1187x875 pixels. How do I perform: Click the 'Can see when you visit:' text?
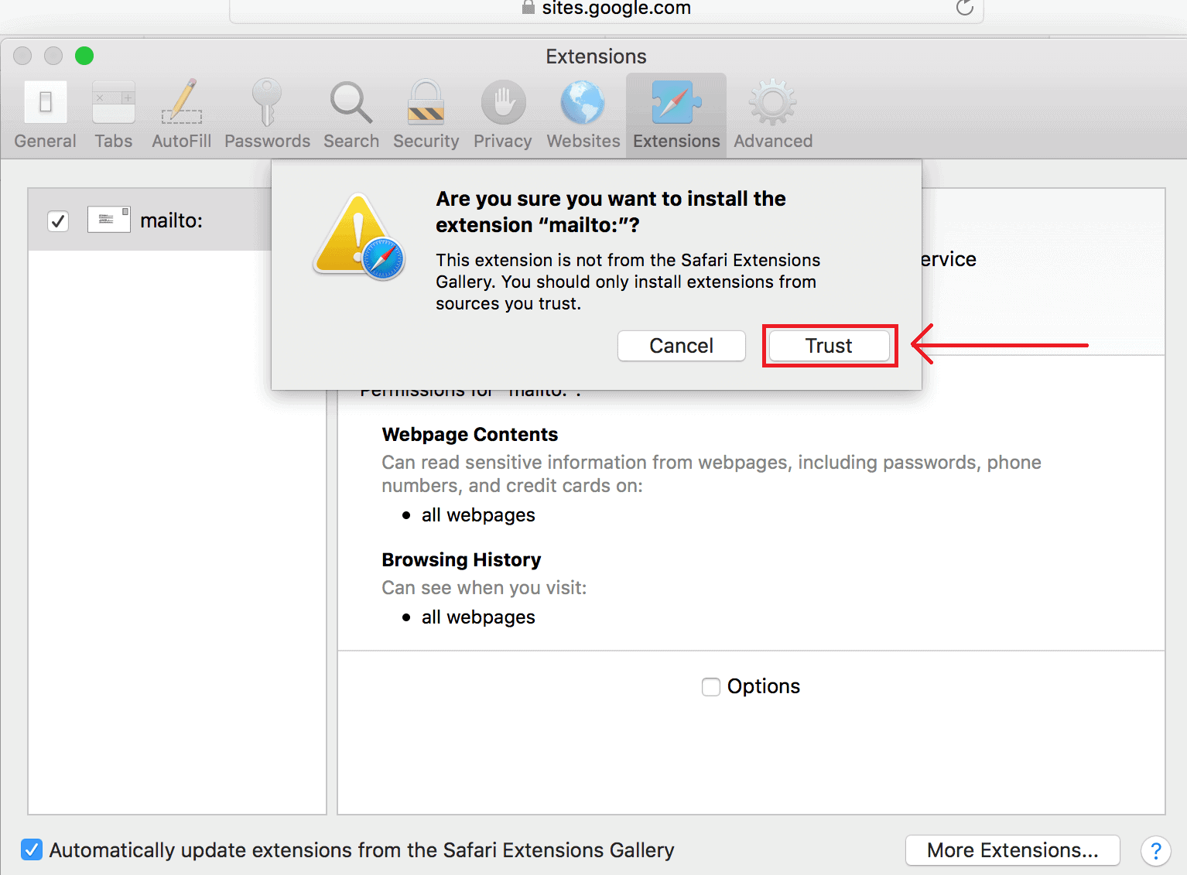click(484, 588)
